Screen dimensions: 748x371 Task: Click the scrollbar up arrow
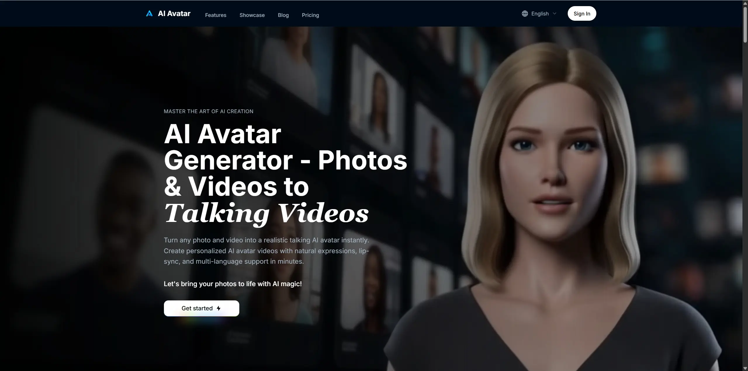745,3
